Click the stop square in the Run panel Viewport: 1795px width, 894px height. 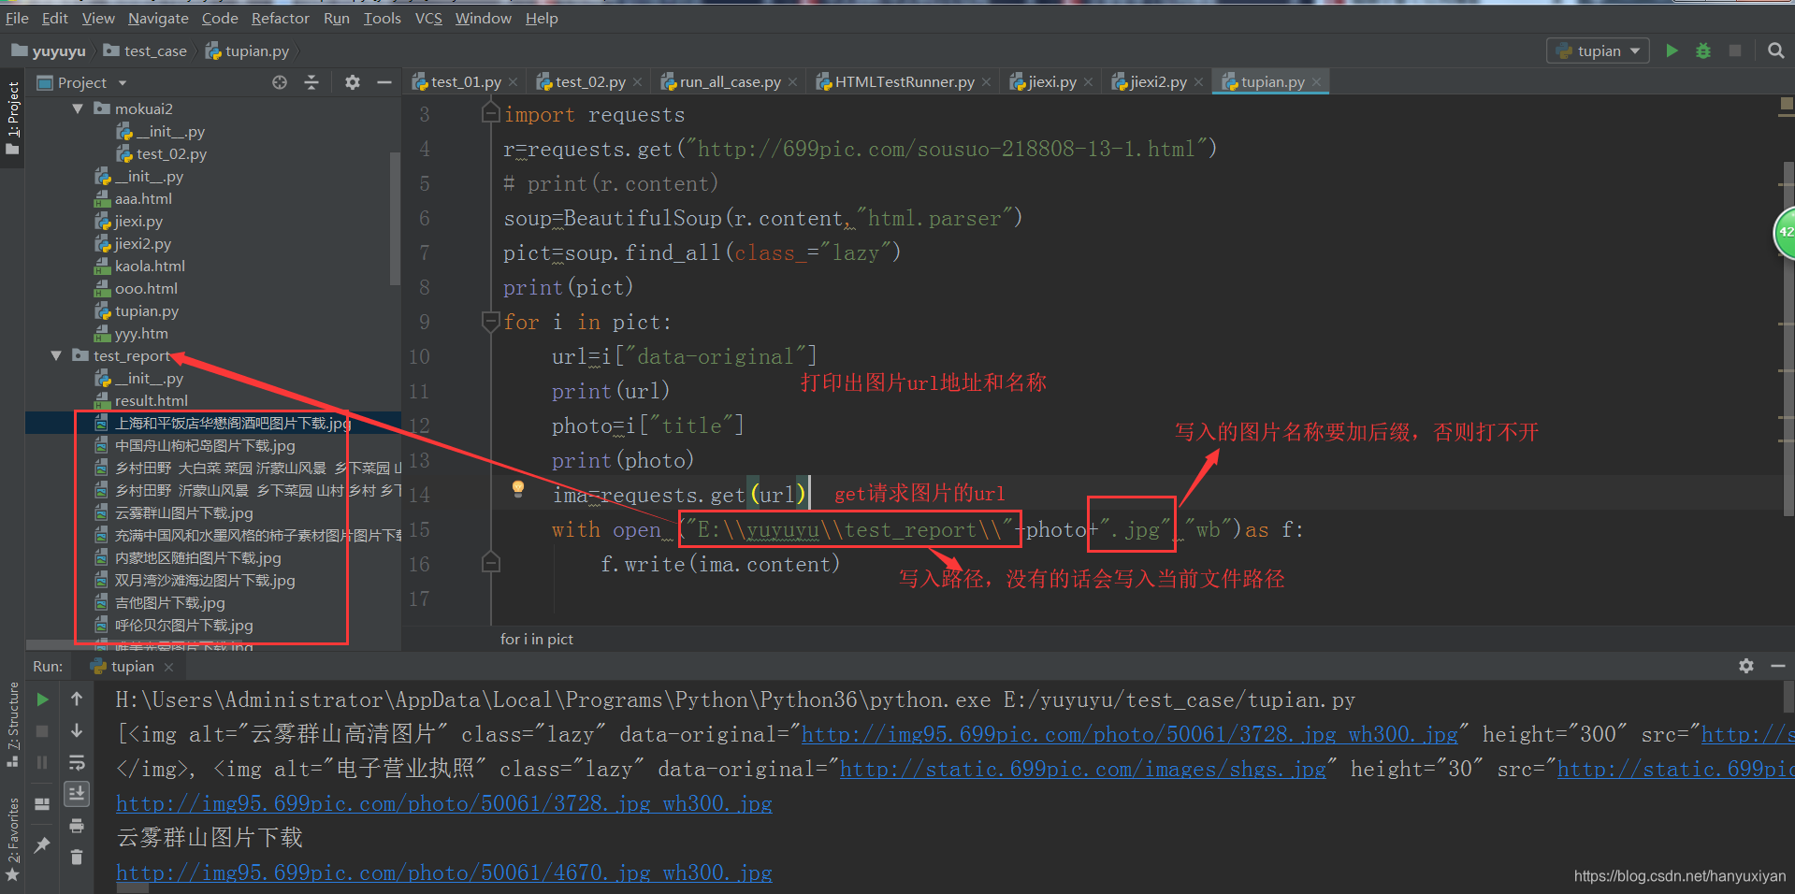pos(42,730)
